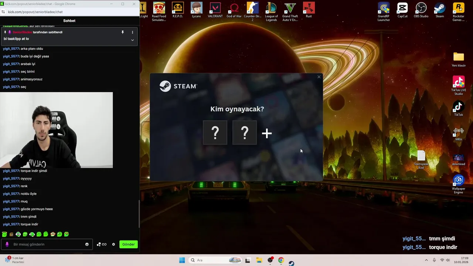Launch Grand Theft Auto V desktop icon

tap(290, 11)
